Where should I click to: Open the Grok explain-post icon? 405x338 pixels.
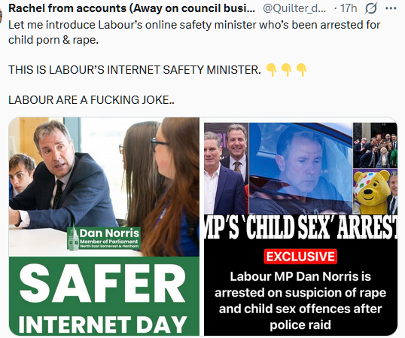coord(371,8)
